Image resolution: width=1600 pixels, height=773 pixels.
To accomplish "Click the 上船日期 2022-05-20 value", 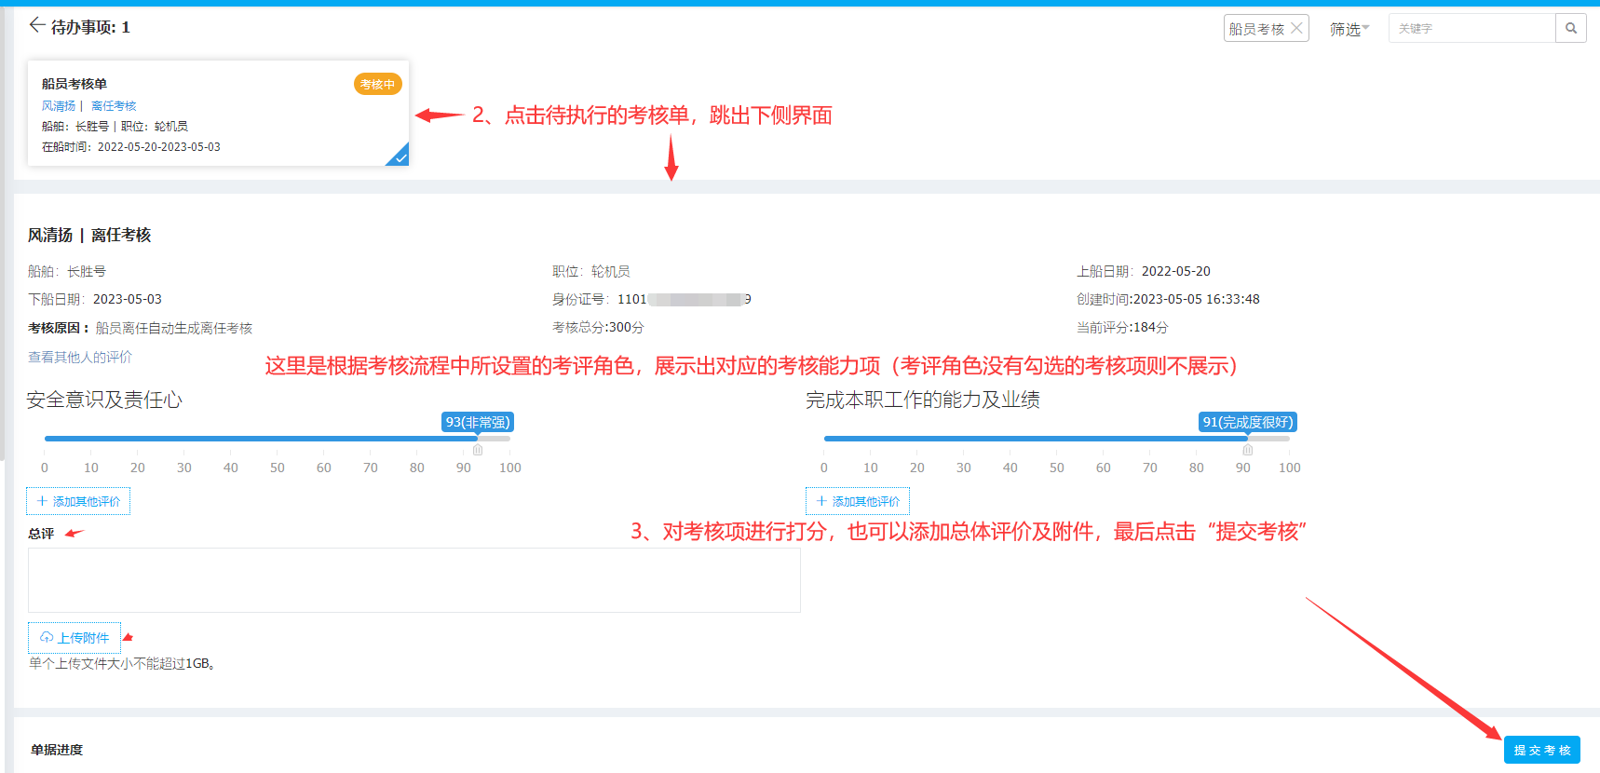I will pyautogui.click(x=1176, y=271).
